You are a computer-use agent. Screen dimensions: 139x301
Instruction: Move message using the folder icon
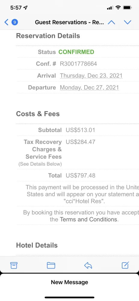pos(51,265)
